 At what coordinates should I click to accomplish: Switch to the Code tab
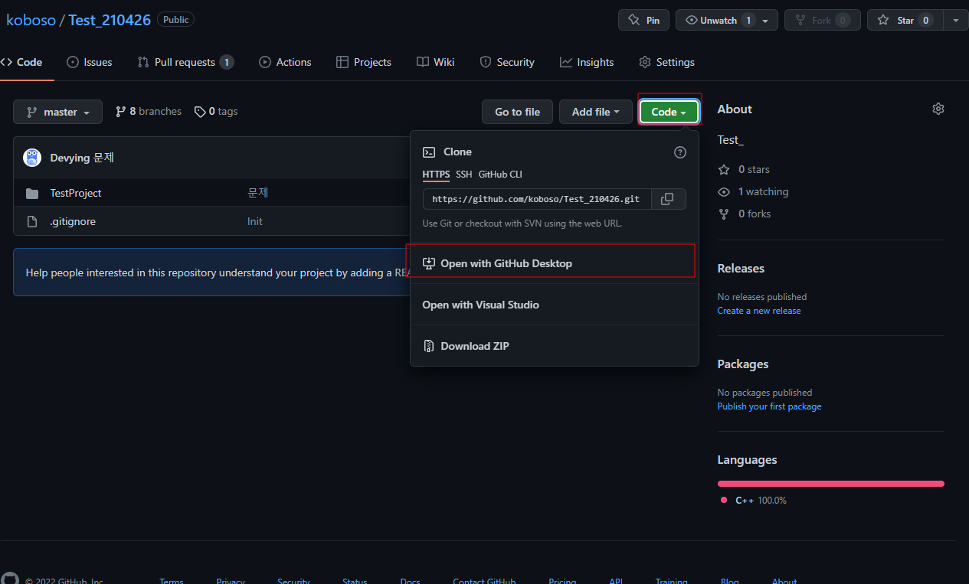click(21, 62)
